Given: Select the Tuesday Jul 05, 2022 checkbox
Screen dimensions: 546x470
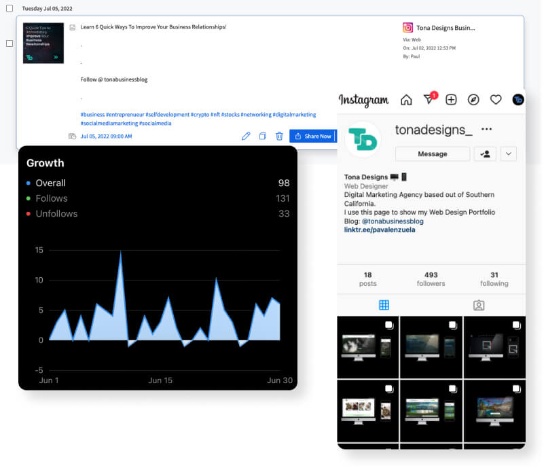Looking at the screenshot, I should point(10,8).
